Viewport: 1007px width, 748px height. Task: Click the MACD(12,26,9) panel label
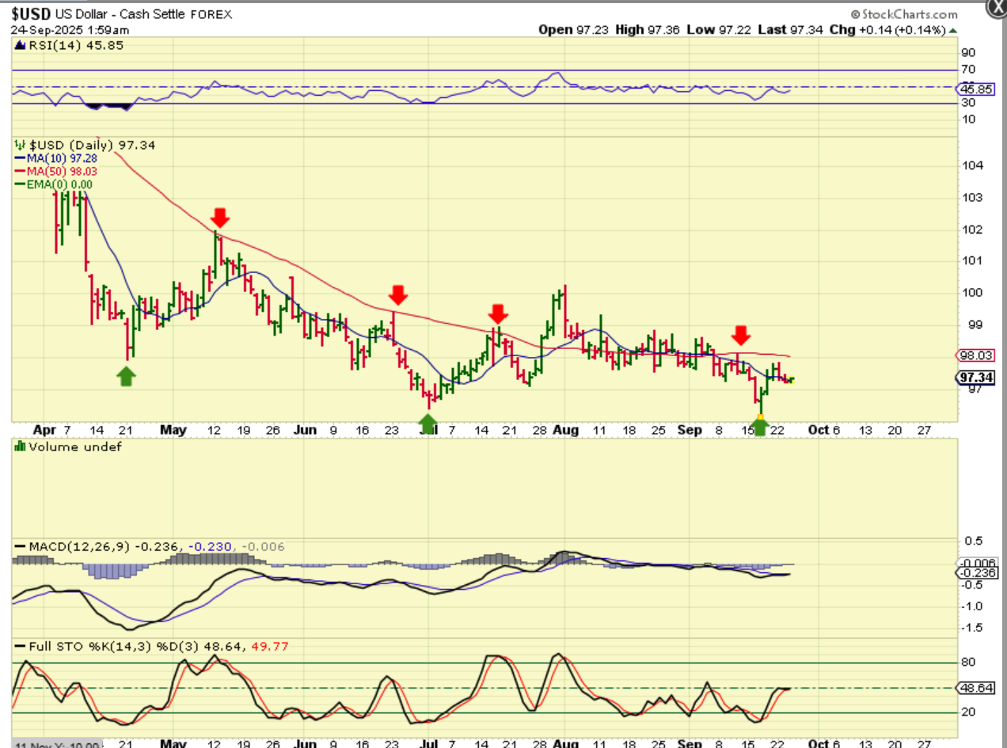click(81, 547)
